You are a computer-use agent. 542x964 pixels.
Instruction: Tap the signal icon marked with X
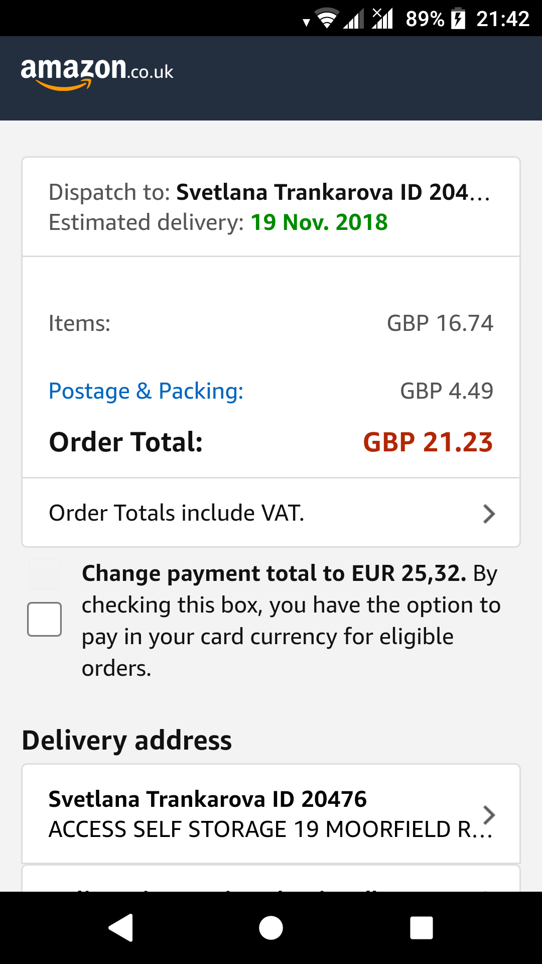[382, 19]
